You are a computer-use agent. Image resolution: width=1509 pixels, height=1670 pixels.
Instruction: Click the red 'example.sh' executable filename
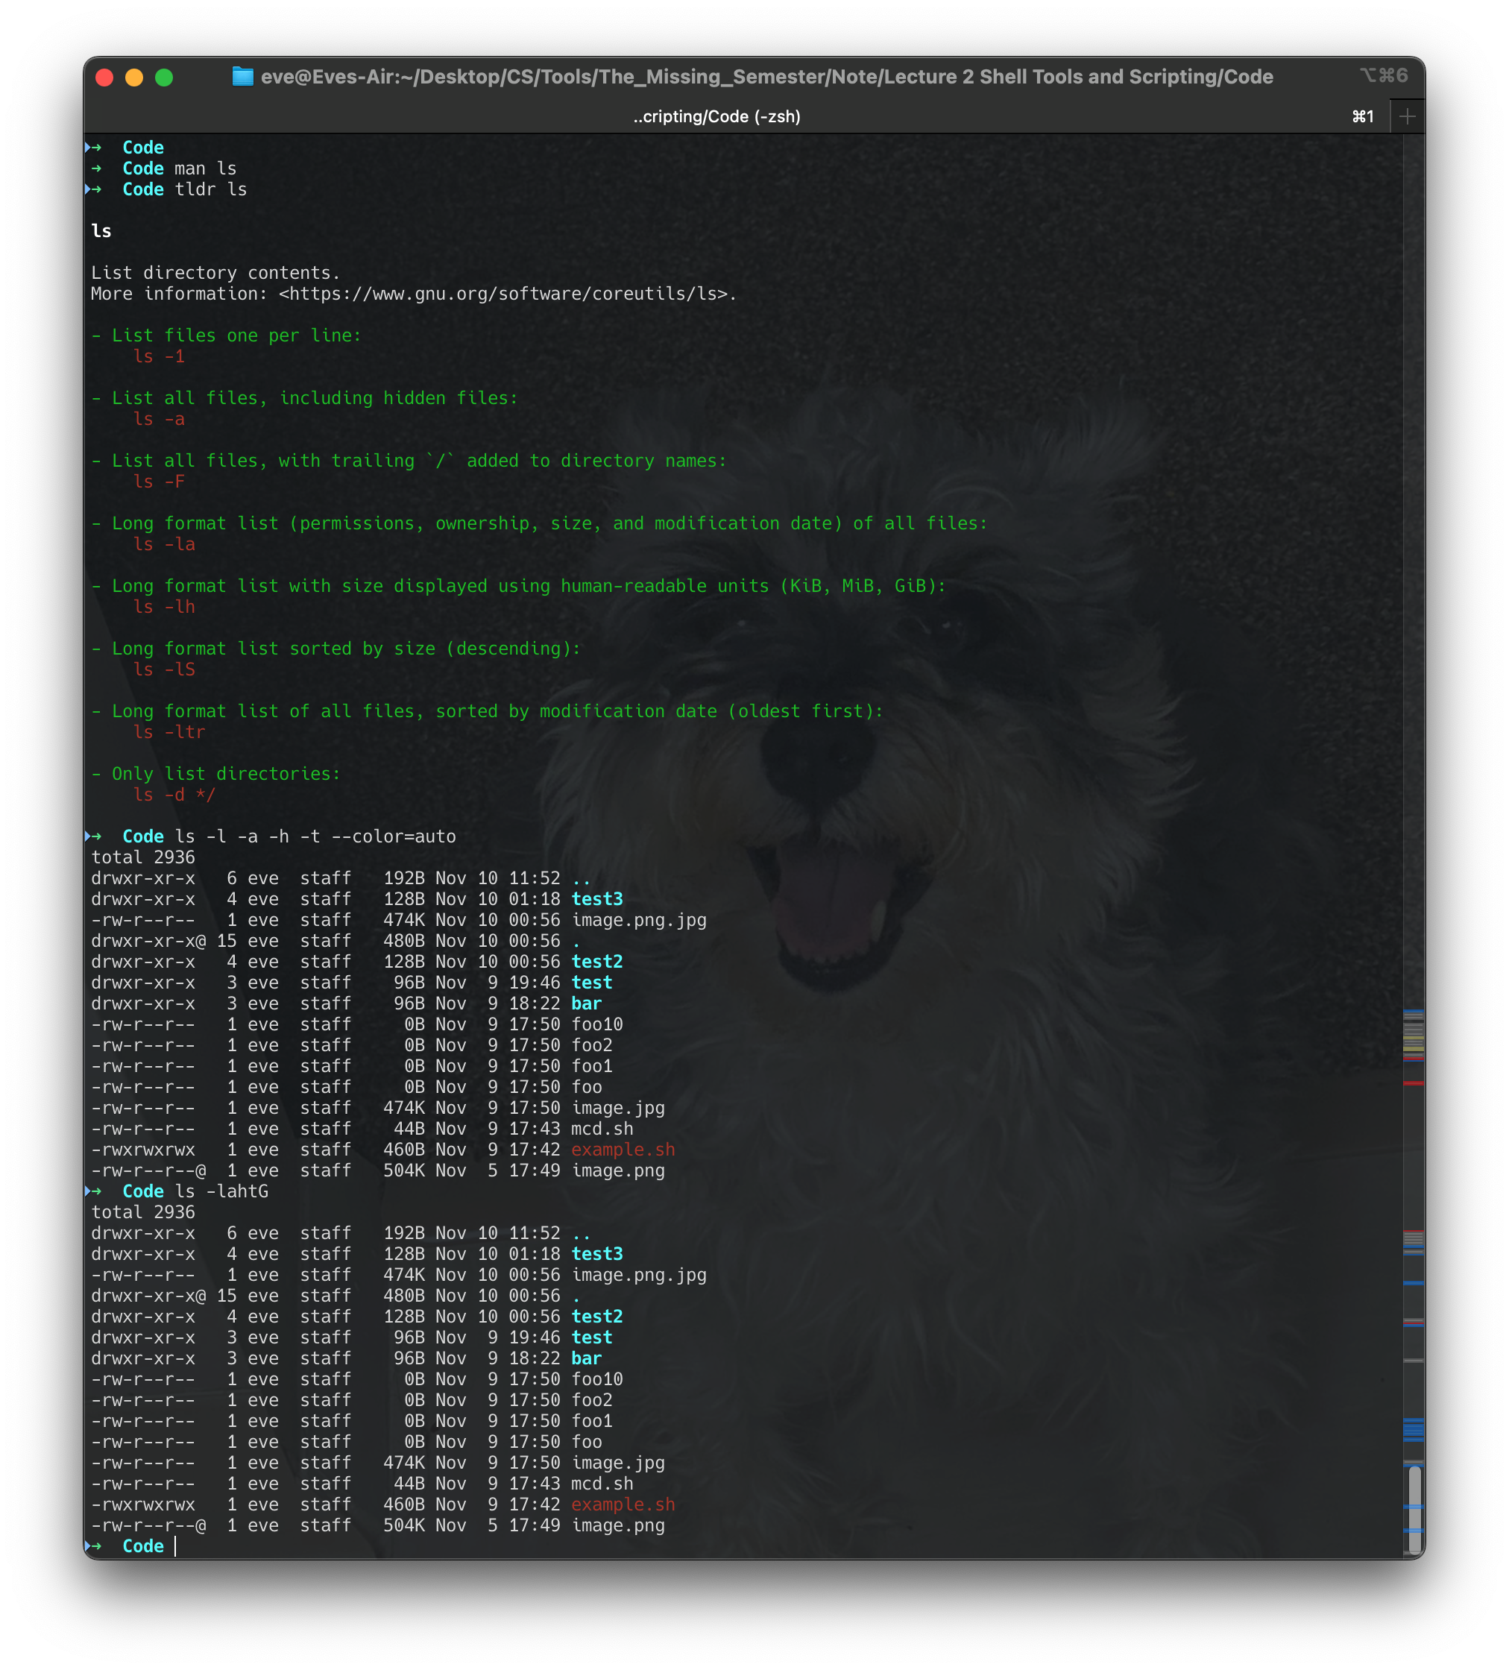[623, 1149]
